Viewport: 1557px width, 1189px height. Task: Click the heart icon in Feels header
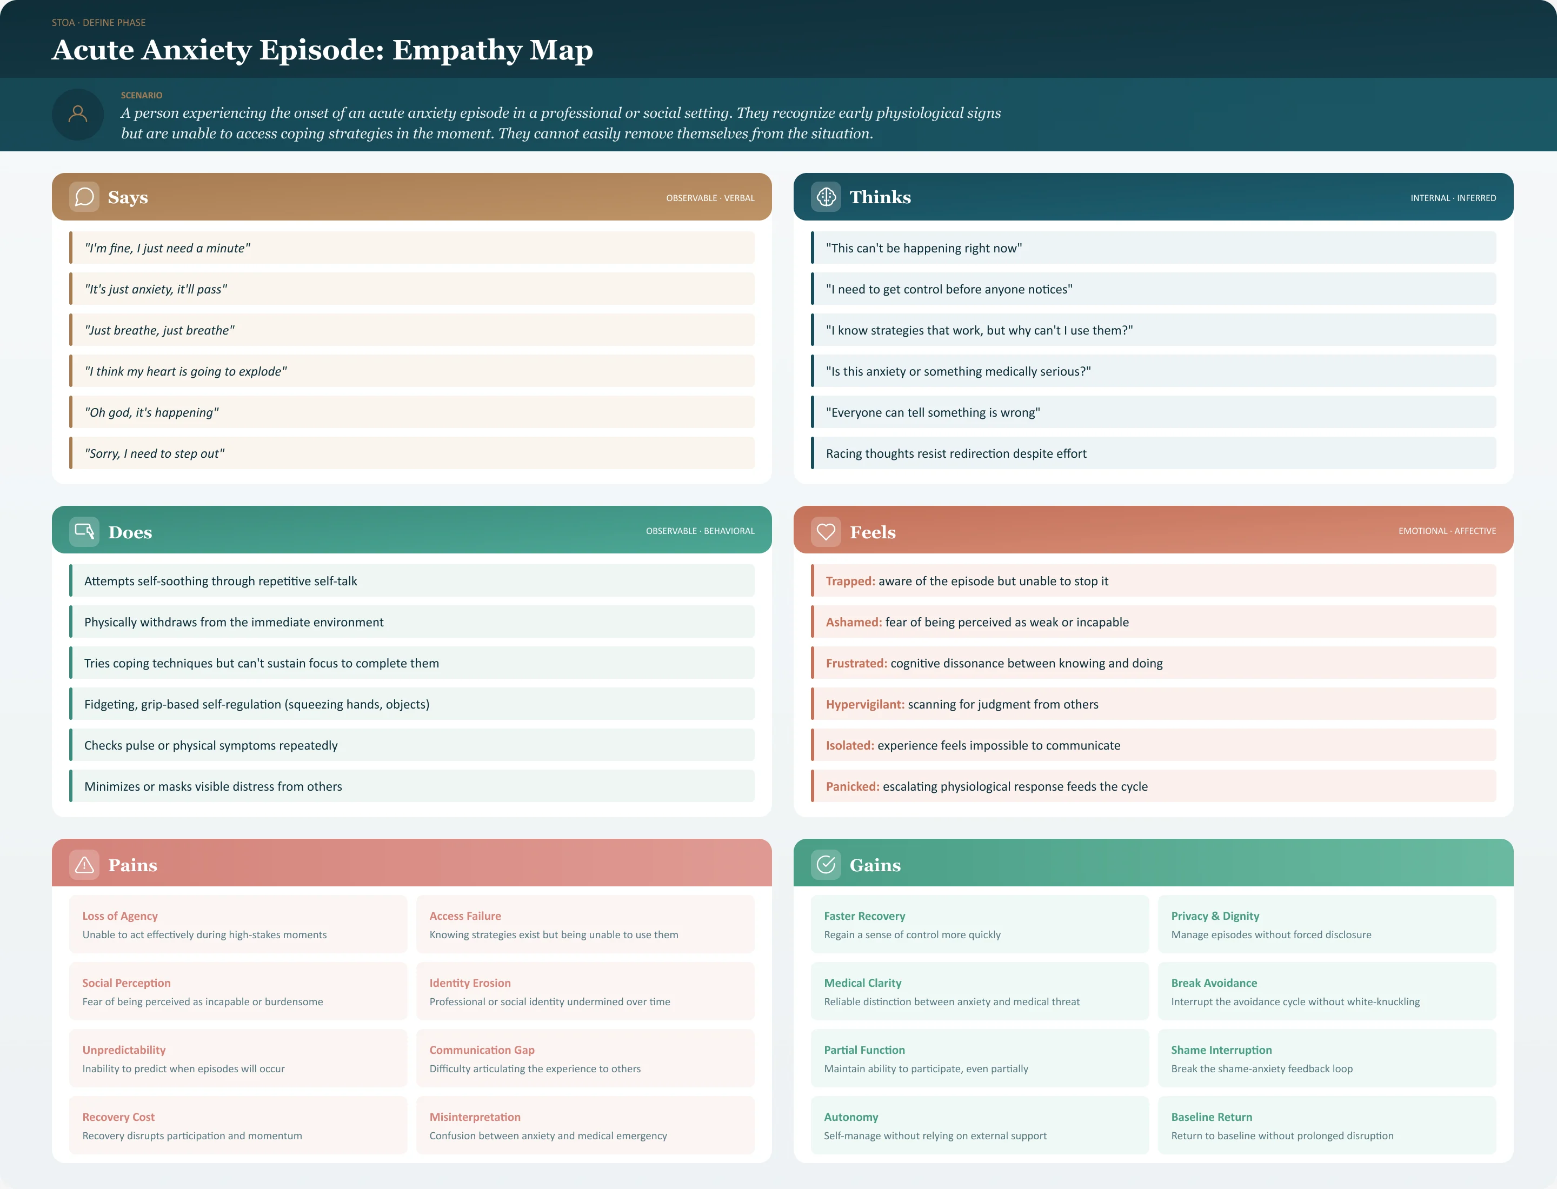826,531
